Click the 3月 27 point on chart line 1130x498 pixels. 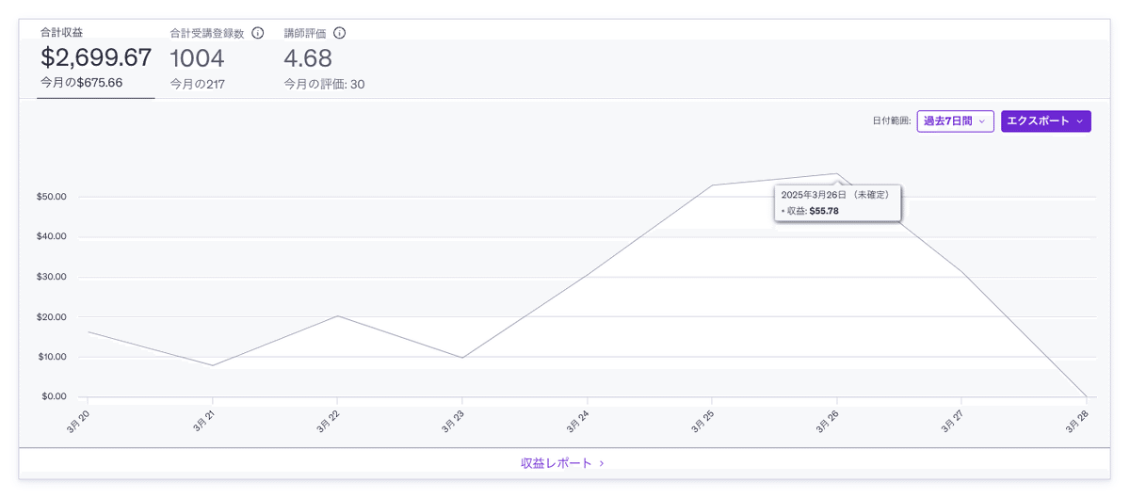(x=962, y=273)
